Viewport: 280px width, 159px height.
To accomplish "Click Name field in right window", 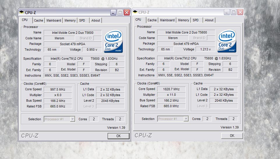I will tap(186, 32).
